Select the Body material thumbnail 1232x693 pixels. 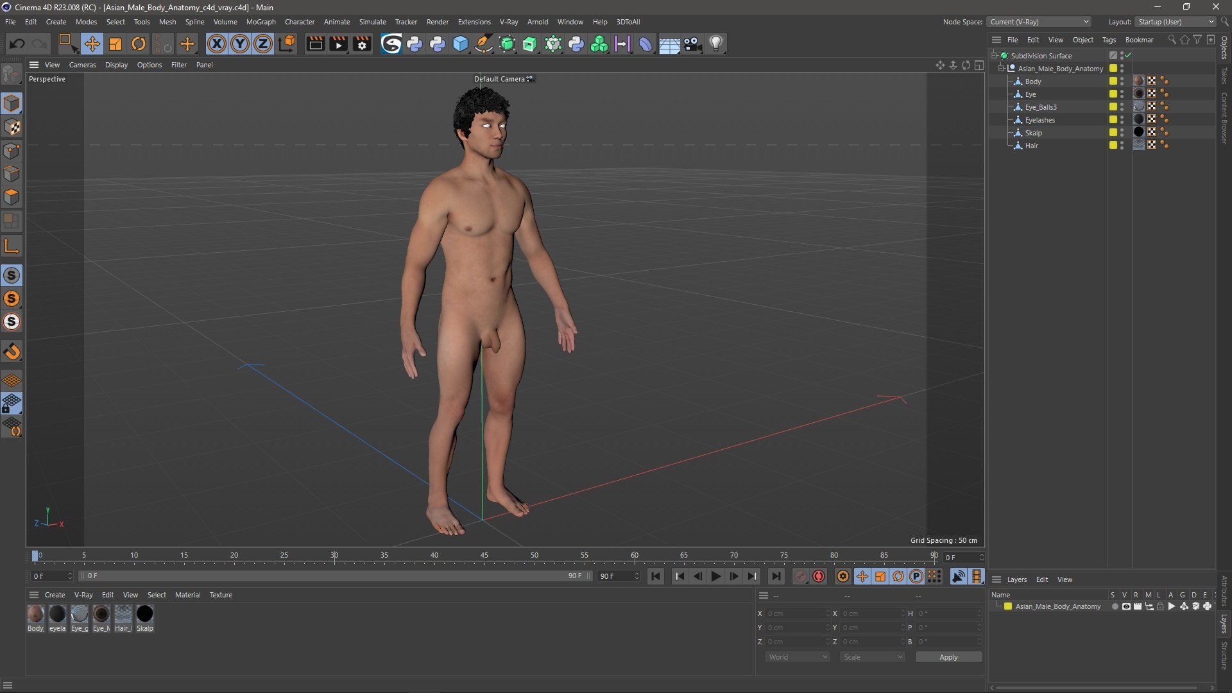coord(36,614)
